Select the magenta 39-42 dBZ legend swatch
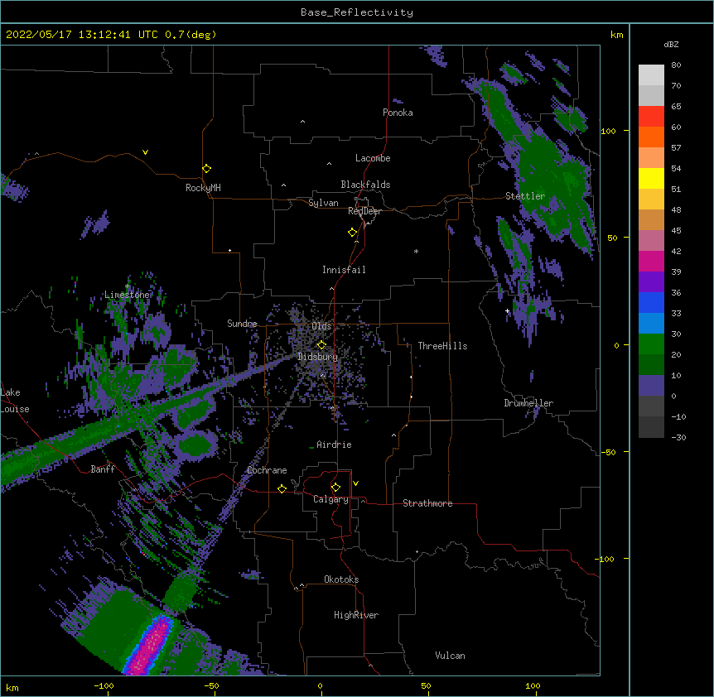The image size is (714, 697). click(651, 262)
